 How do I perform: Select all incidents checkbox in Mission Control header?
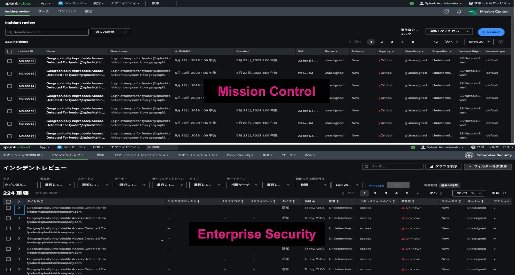(x=10, y=52)
